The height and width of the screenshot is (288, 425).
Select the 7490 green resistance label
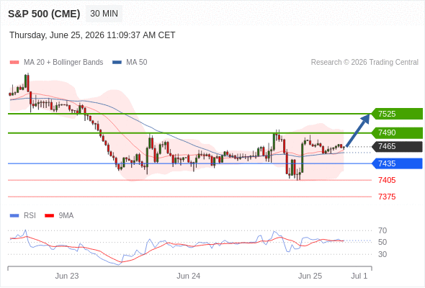(x=397, y=132)
